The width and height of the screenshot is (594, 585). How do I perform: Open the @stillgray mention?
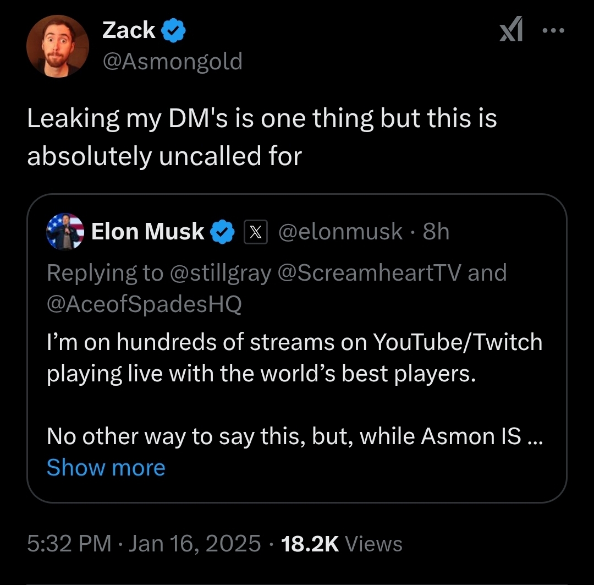click(221, 273)
